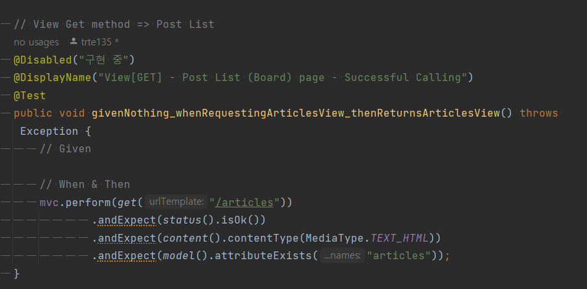
Task: Click the italic 'status' call
Action: [x=182, y=220]
